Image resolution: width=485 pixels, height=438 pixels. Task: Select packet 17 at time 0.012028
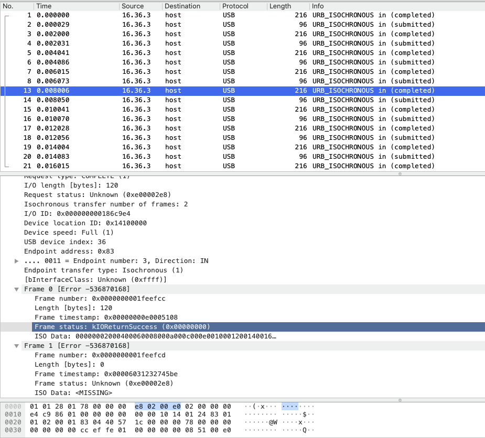(x=242, y=128)
